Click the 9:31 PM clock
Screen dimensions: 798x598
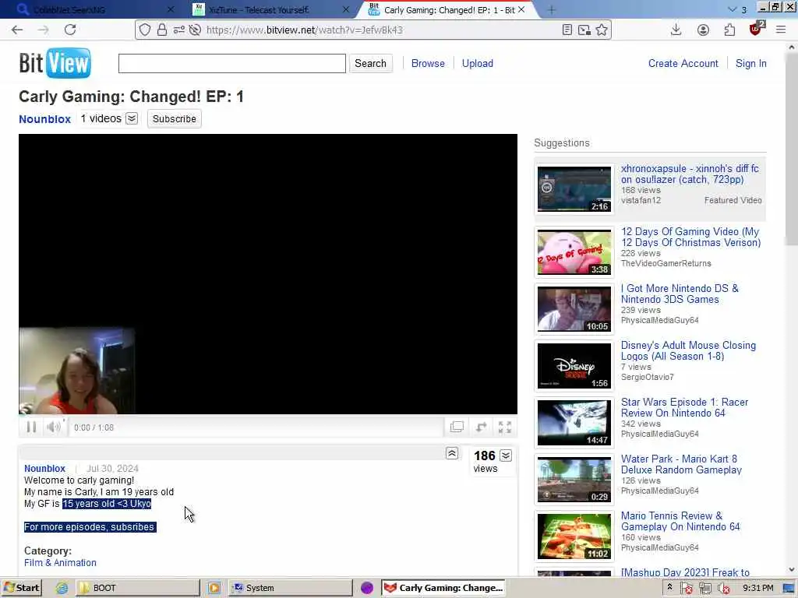757,588
